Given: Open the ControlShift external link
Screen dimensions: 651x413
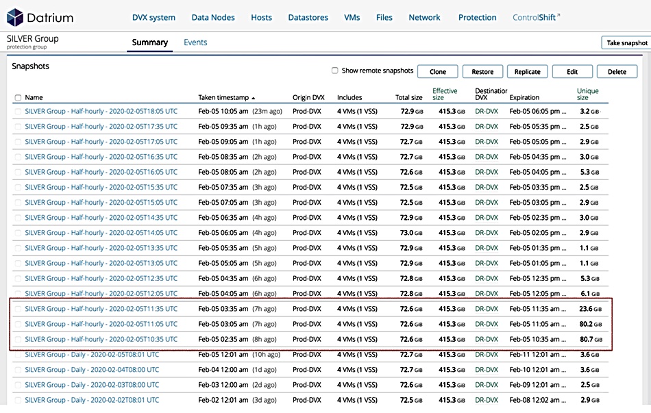Looking at the screenshot, I should (x=536, y=17).
